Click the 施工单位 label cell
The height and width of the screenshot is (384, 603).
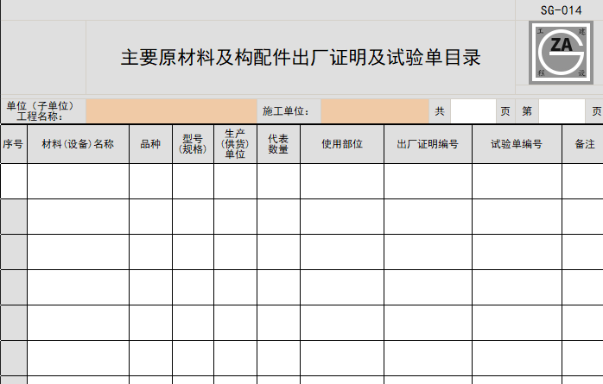pos(286,111)
